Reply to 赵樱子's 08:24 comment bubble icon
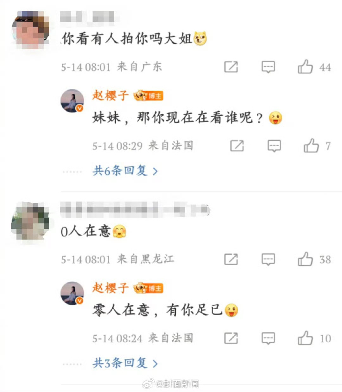The image size is (342, 392). pos(268,338)
